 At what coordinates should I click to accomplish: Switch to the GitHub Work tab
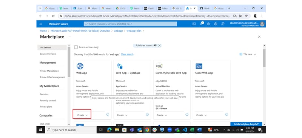pyautogui.click(x=205, y=8)
